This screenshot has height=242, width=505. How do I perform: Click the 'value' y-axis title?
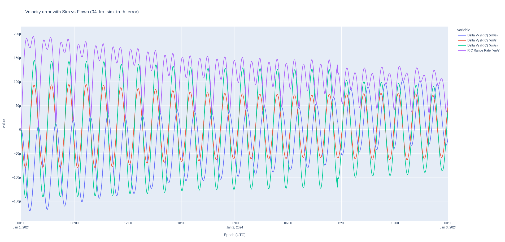click(4, 124)
